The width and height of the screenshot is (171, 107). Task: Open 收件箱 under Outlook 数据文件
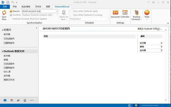click(x=7, y=56)
